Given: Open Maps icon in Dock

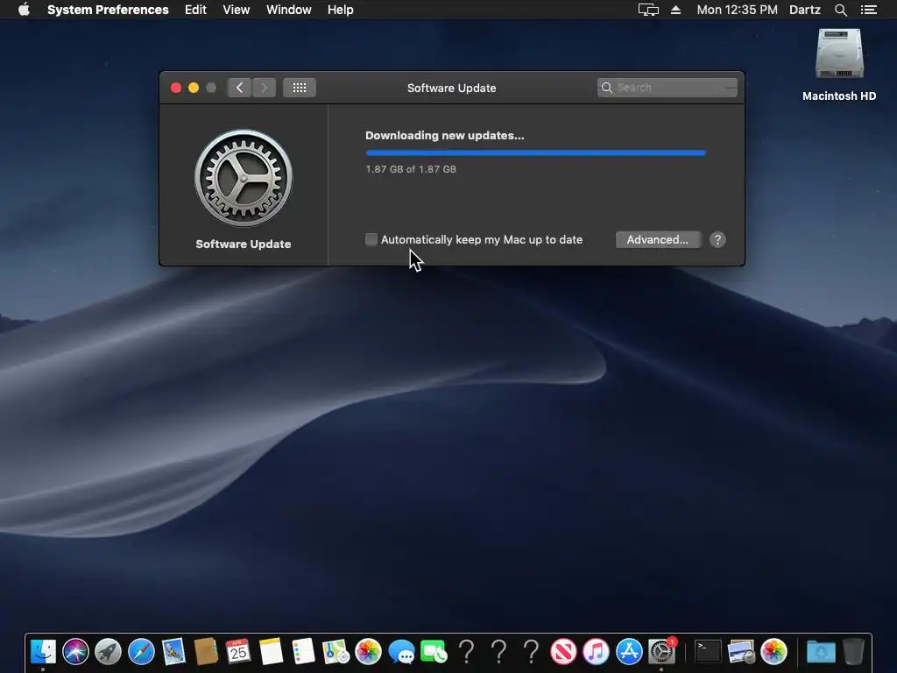Looking at the screenshot, I should [x=335, y=651].
